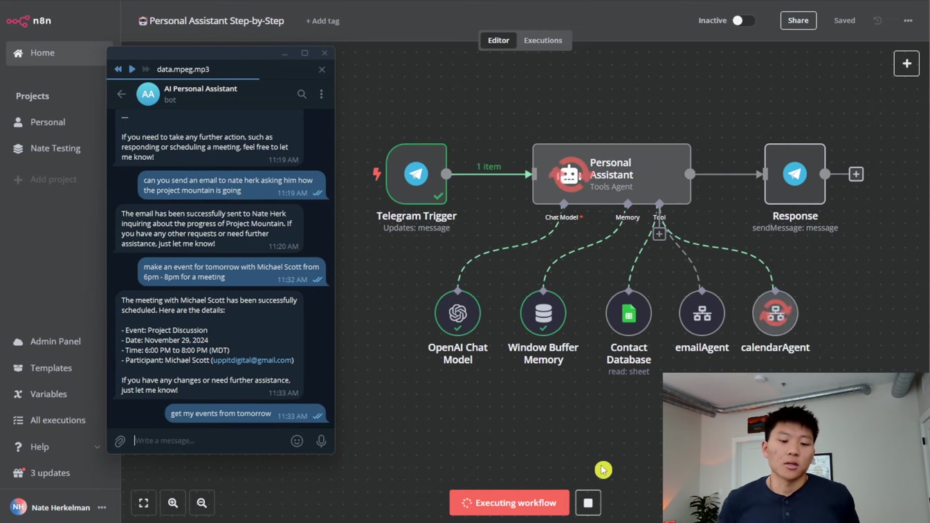This screenshot has width=930, height=523.
Task: Click the 1 item connection label
Action: (489, 166)
